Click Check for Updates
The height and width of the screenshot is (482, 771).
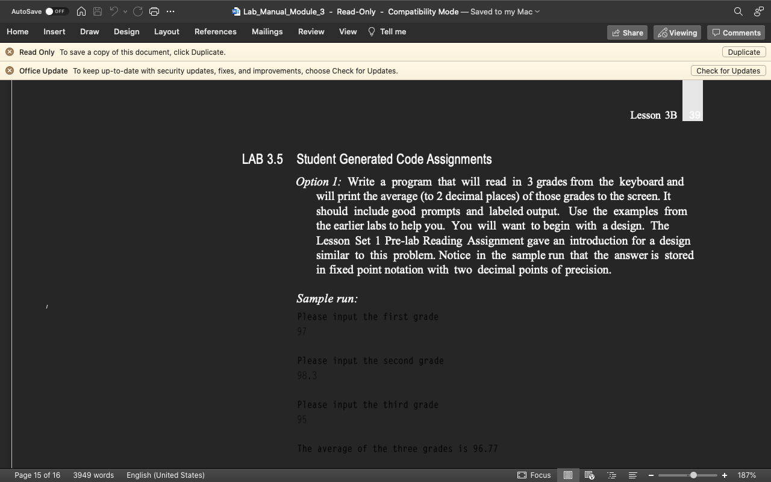(x=728, y=70)
